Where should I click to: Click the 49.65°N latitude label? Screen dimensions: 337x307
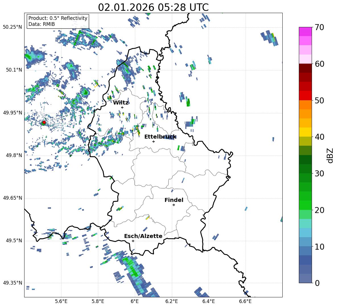point(13,198)
